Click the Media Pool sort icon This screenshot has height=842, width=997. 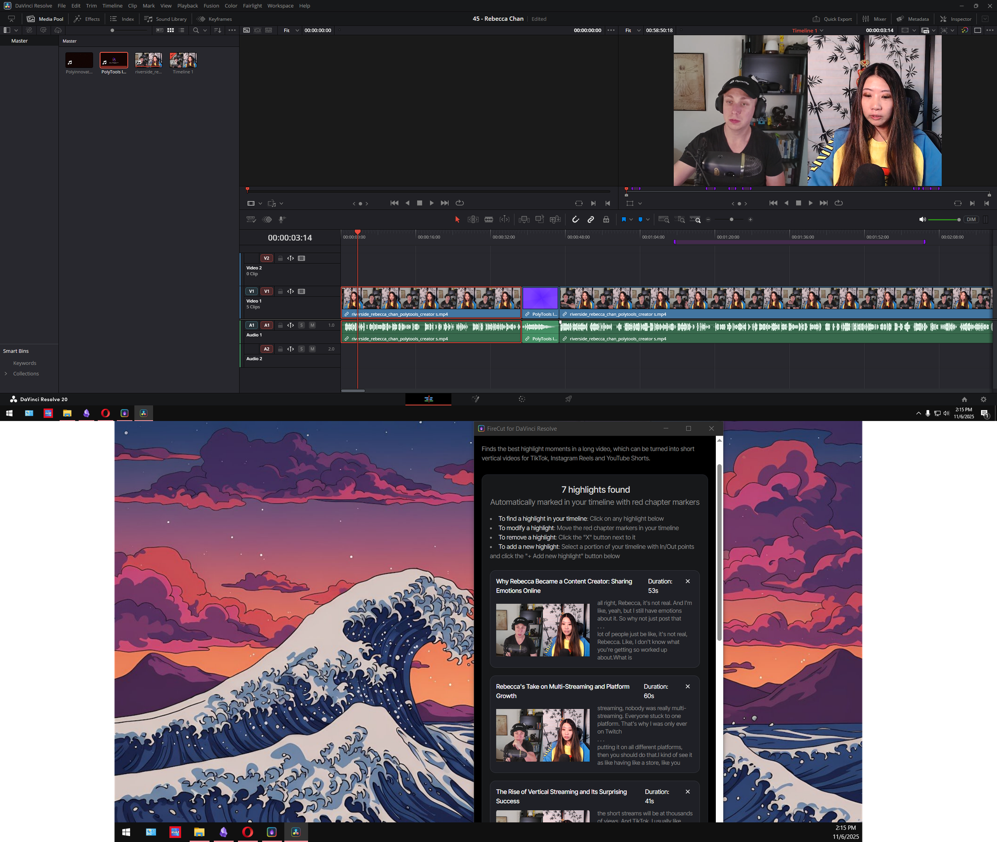[x=218, y=30]
